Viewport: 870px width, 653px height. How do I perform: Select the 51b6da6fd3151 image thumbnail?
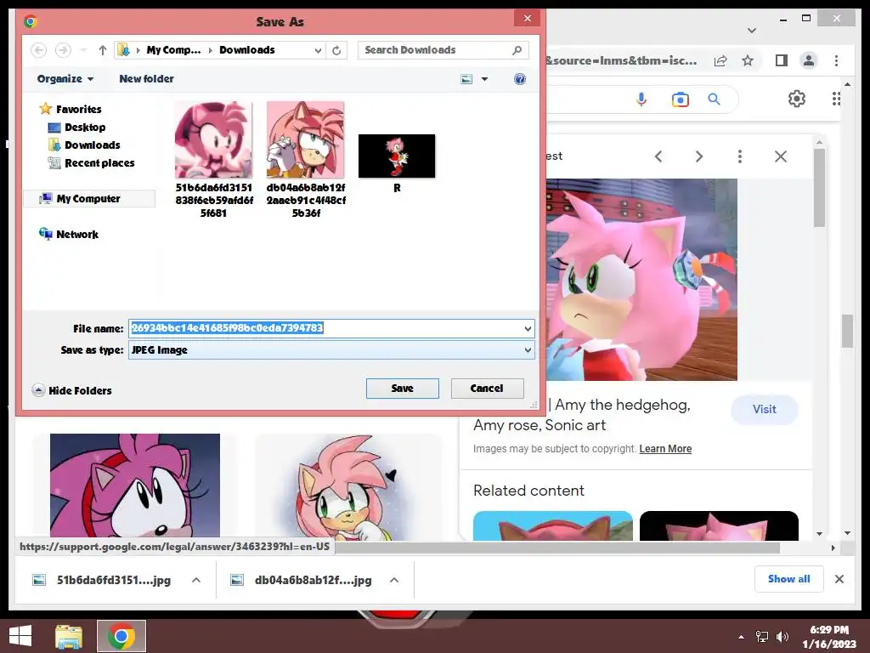pos(213,140)
